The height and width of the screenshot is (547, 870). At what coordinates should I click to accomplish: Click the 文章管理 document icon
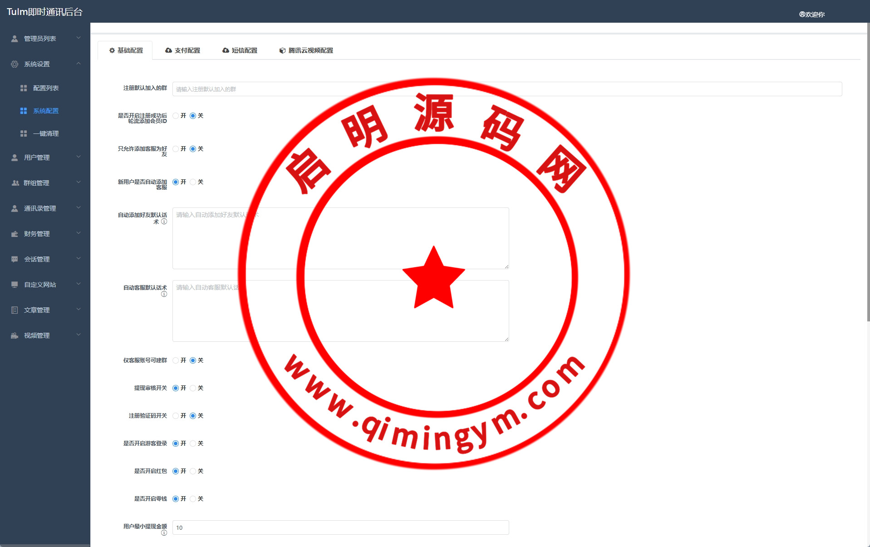(15, 310)
